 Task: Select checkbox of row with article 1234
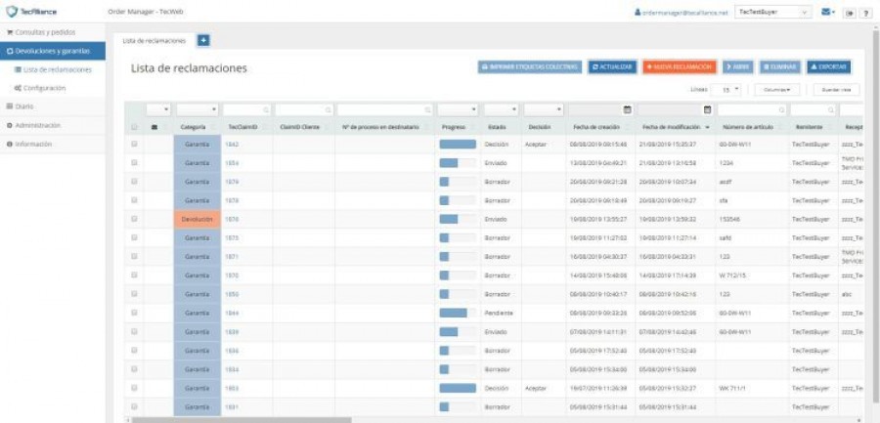134,163
